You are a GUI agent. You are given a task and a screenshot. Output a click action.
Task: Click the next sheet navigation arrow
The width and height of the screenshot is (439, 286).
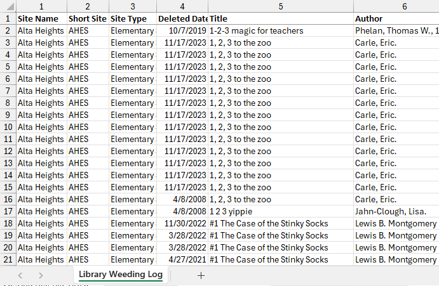point(41,275)
